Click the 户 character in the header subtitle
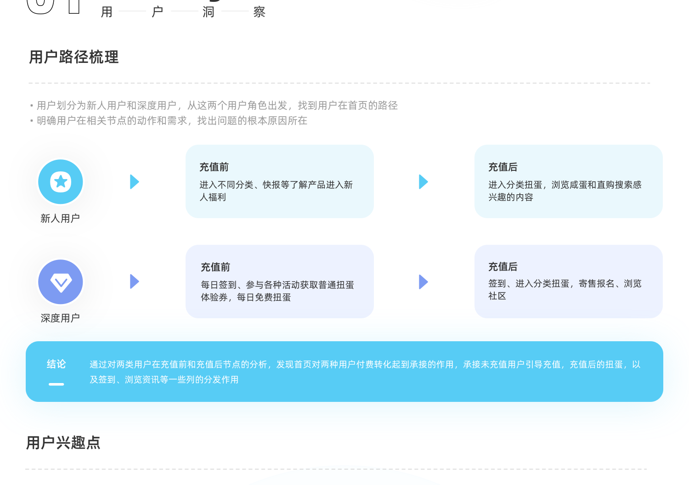This screenshot has height=485, width=689. 158,12
